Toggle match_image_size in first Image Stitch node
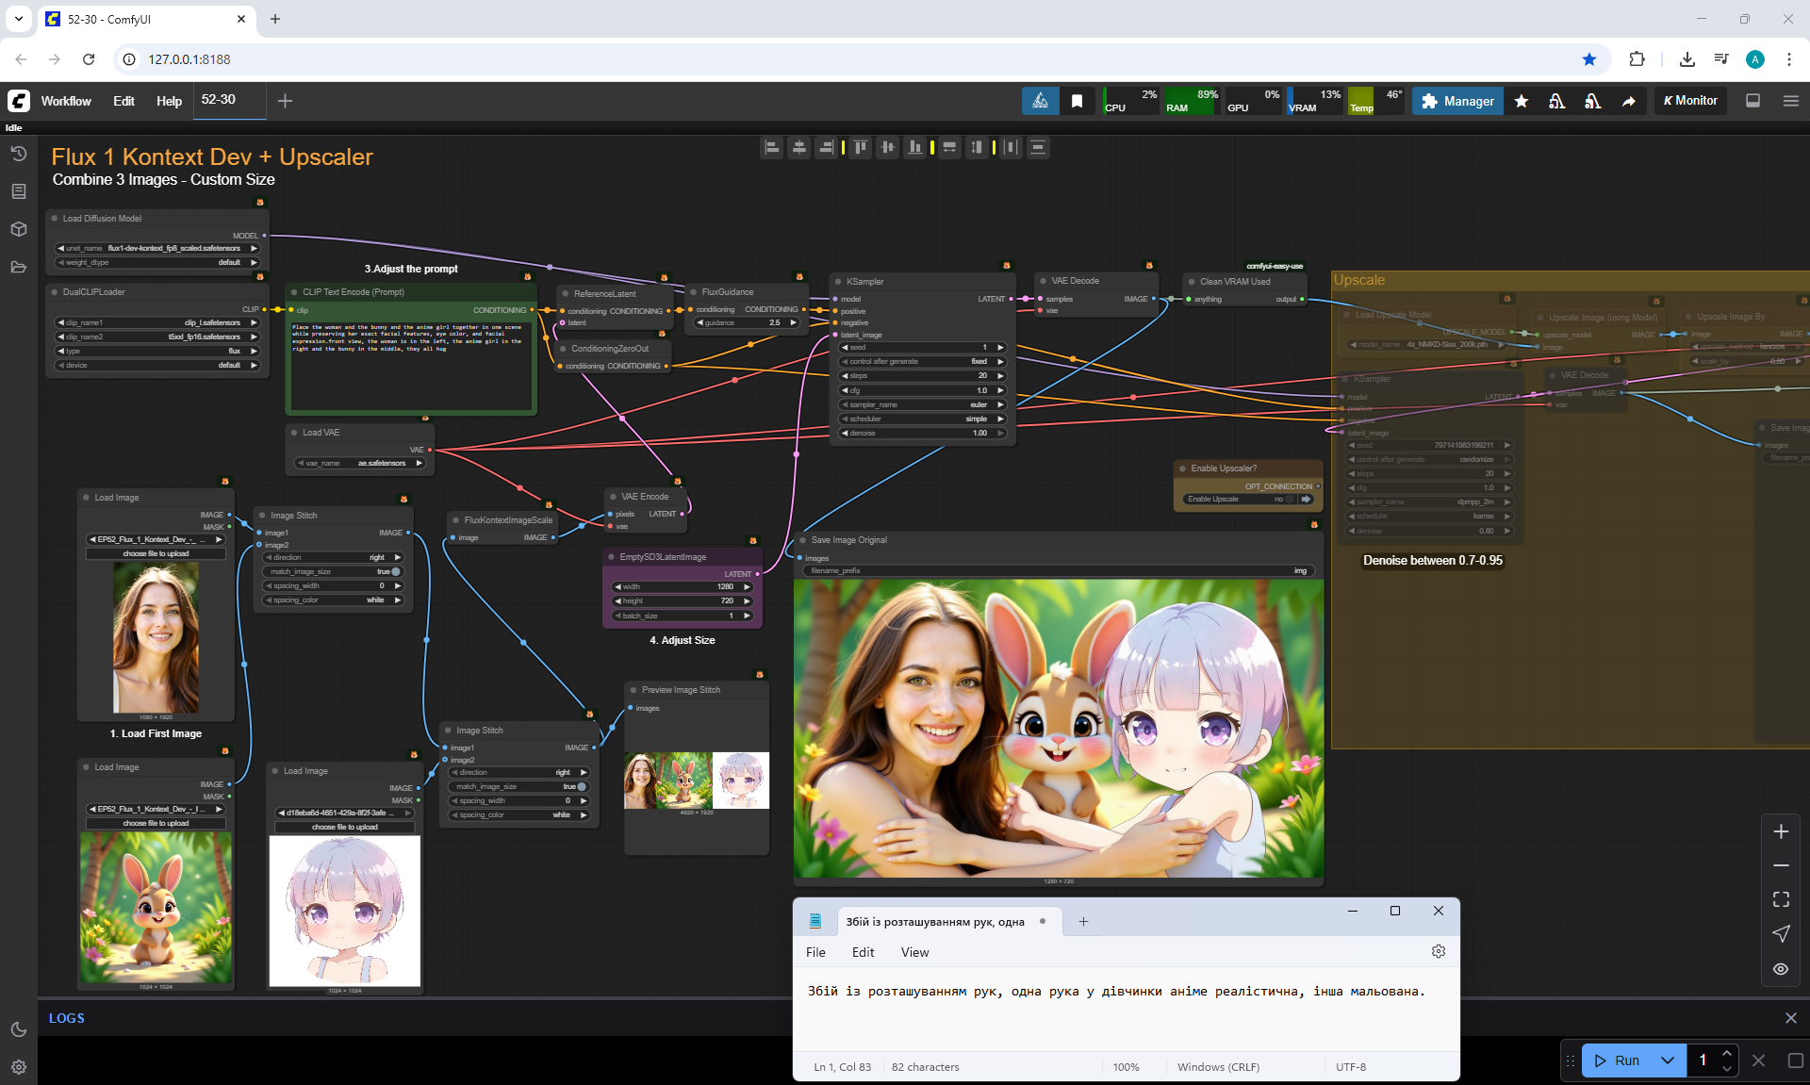 pos(395,571)
